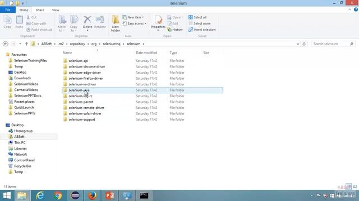Expand the address bar history dropdown

pyautogui.click(x=298, y=44)
